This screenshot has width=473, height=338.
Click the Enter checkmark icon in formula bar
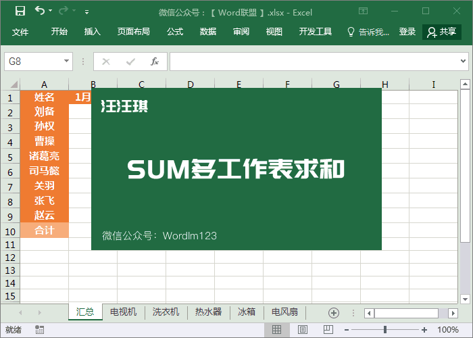pos(130,62)
